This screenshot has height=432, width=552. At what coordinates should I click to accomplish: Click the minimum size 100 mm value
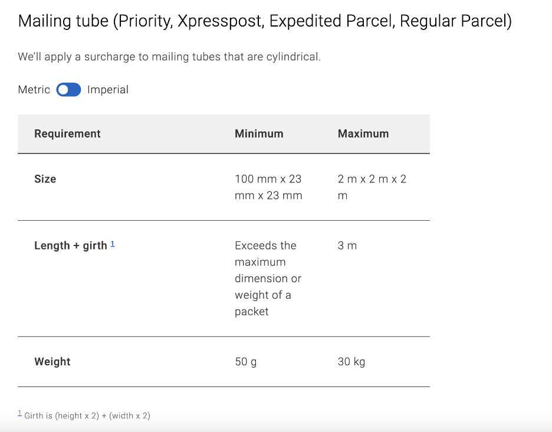268,187
